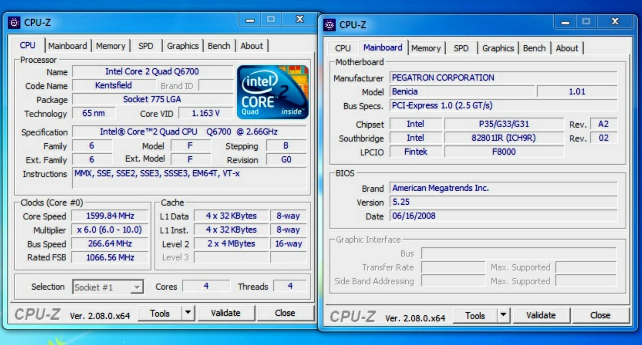The height and width of the screenshot is (345, 642).
Task: Open the Socket #1 selection dropdown
Action: 108,287
